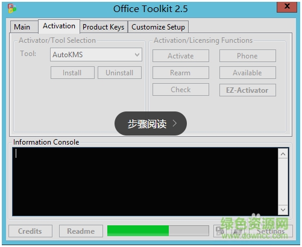
Task: Click the Office icon button beside Settings
Action: [x=221, y=231]
